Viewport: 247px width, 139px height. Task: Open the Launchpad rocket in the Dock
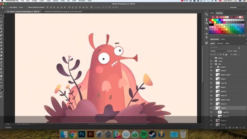tap(99, 134)
